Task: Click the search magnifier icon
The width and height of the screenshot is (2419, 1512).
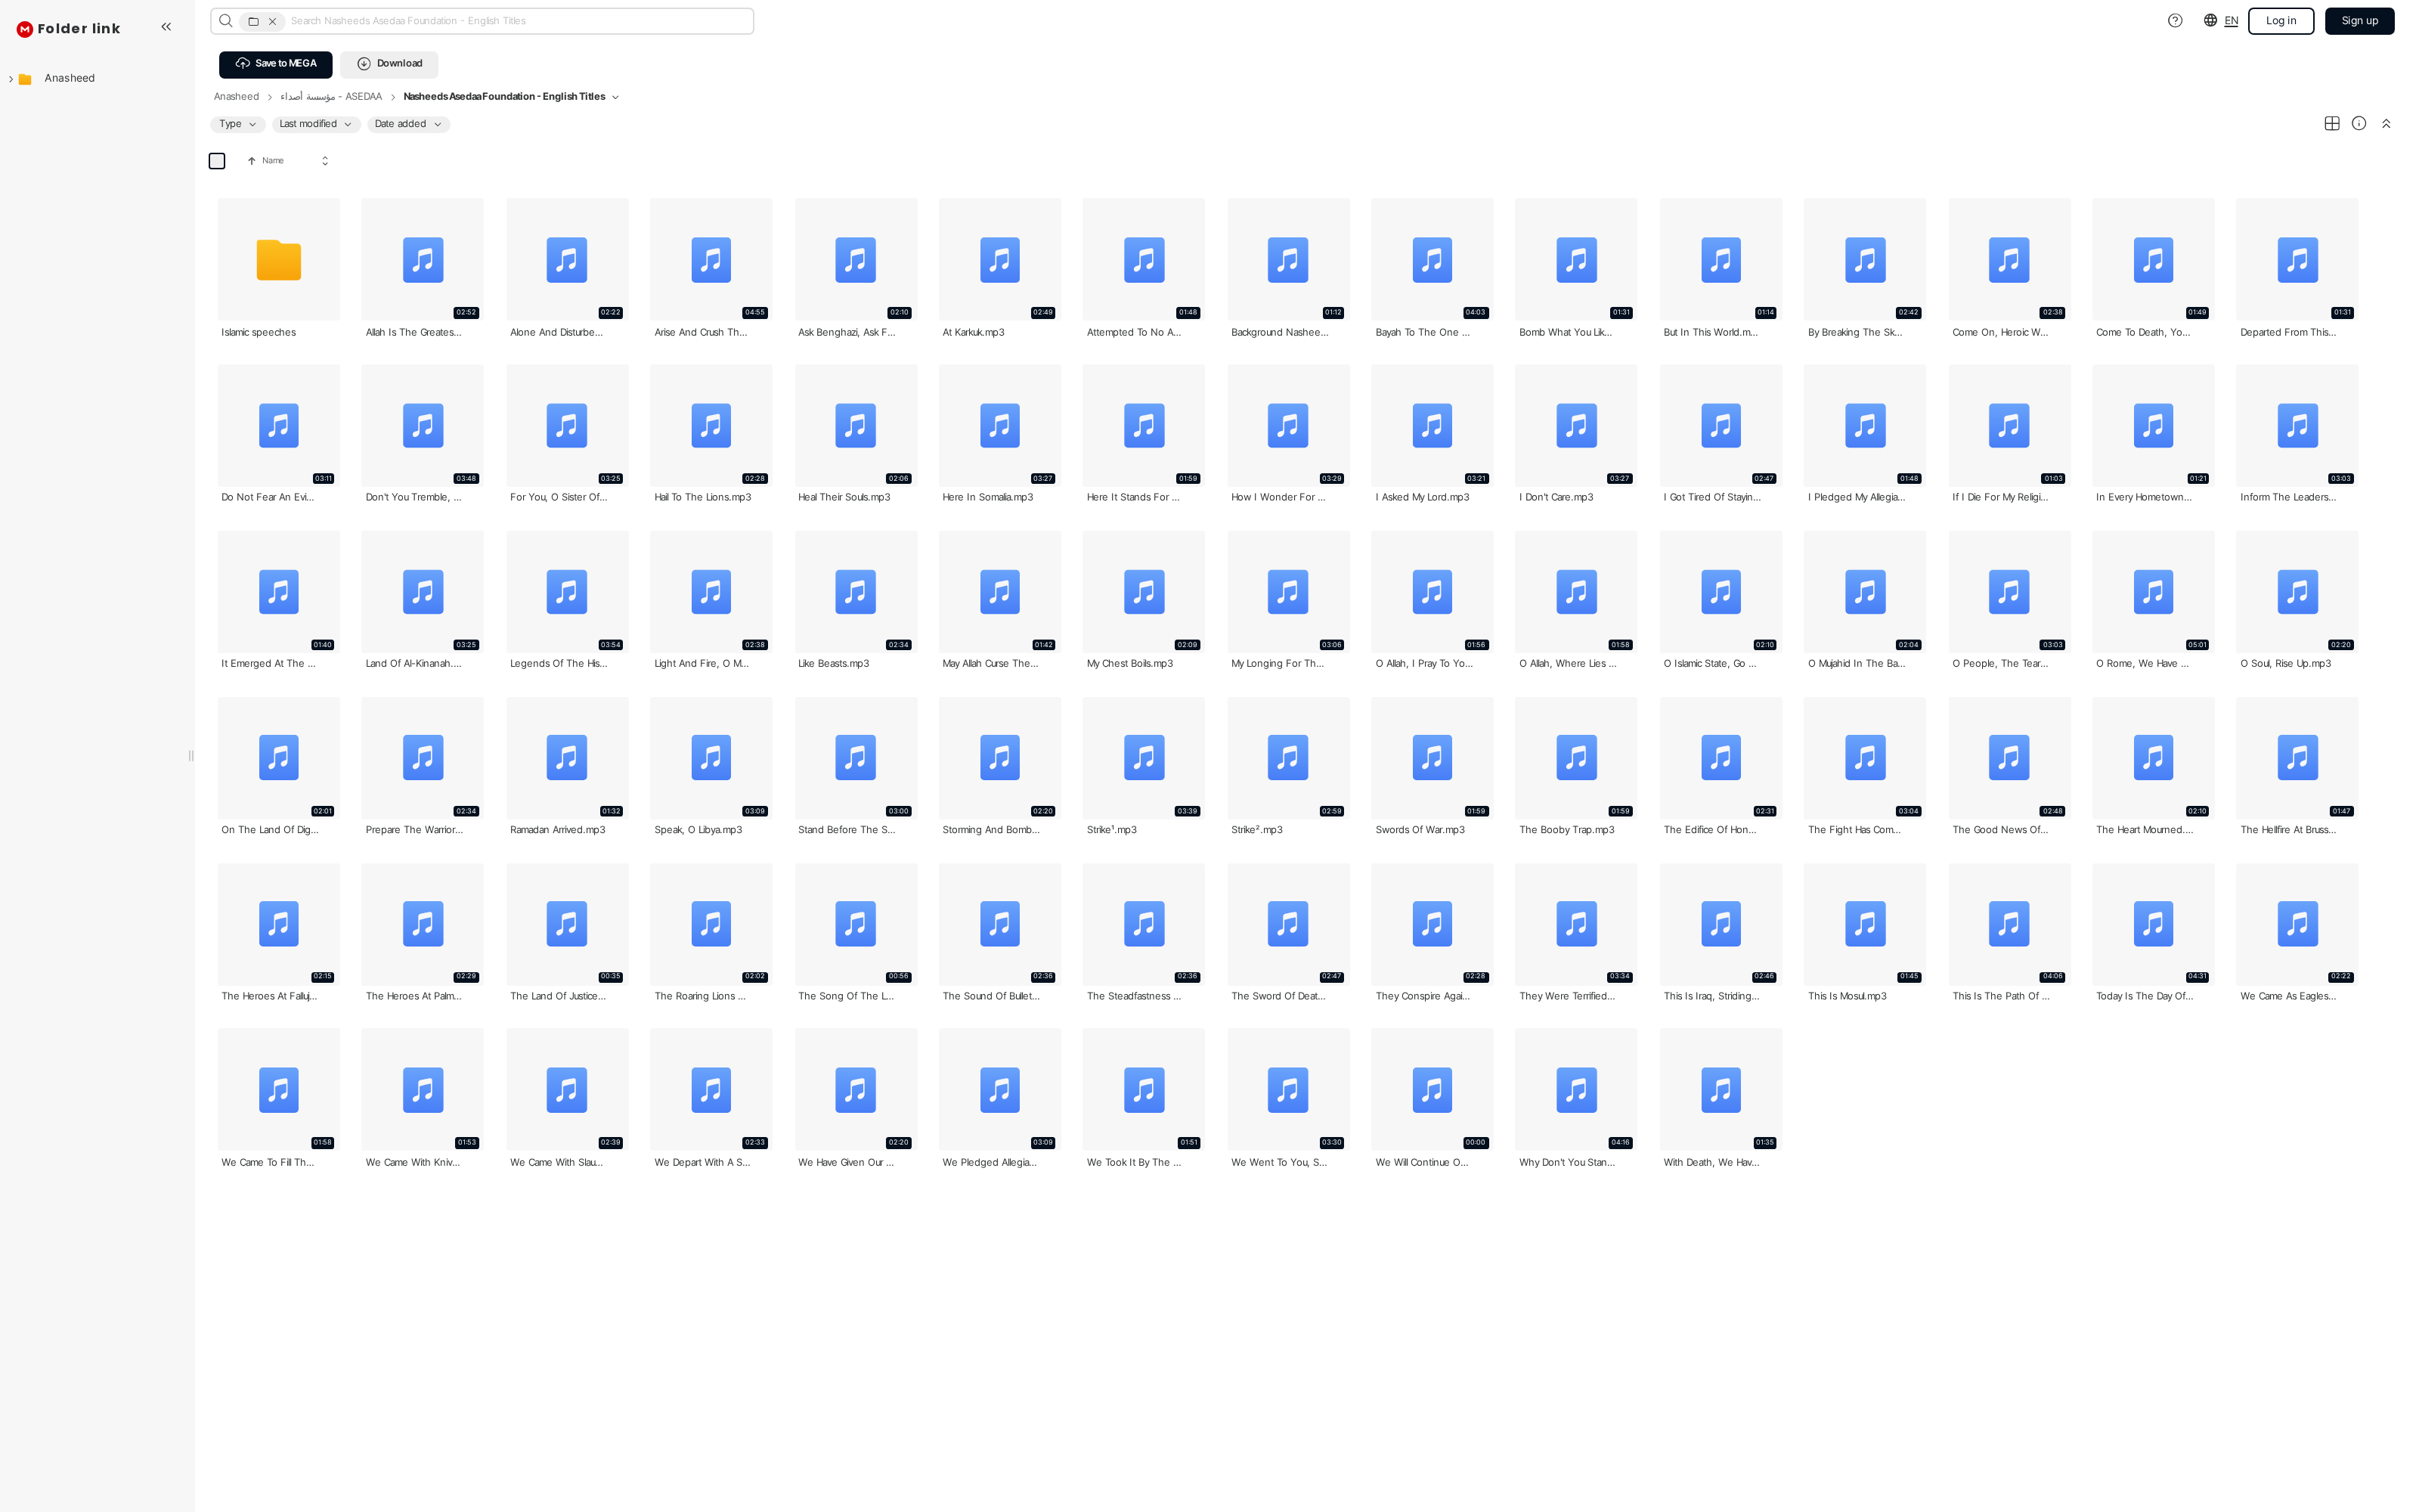Action: [226, 21]
